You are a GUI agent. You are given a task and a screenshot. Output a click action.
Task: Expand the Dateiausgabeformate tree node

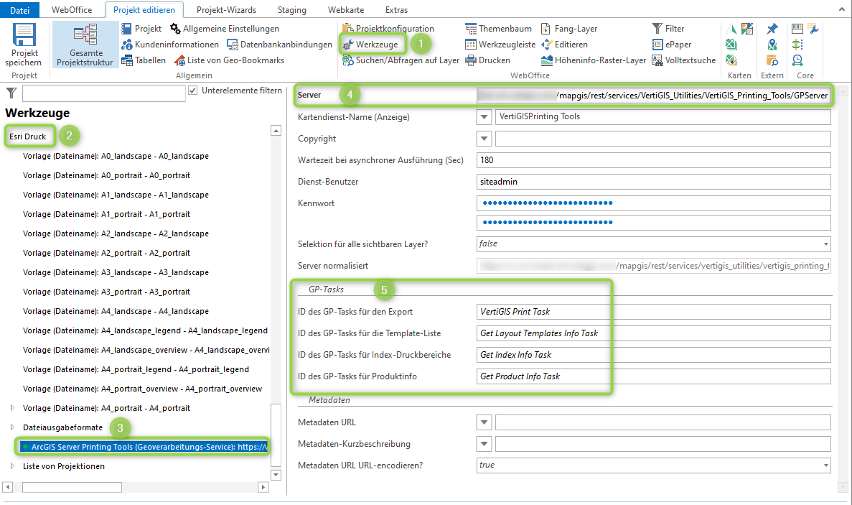[12, 427]
